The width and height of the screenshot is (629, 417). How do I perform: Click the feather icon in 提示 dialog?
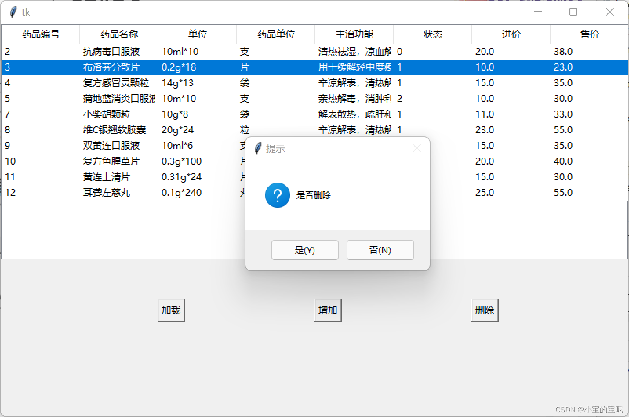[258, 149]
